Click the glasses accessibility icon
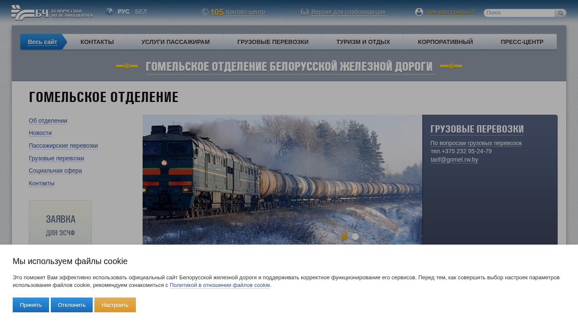 pyautogui.click(x=305, y=12)
